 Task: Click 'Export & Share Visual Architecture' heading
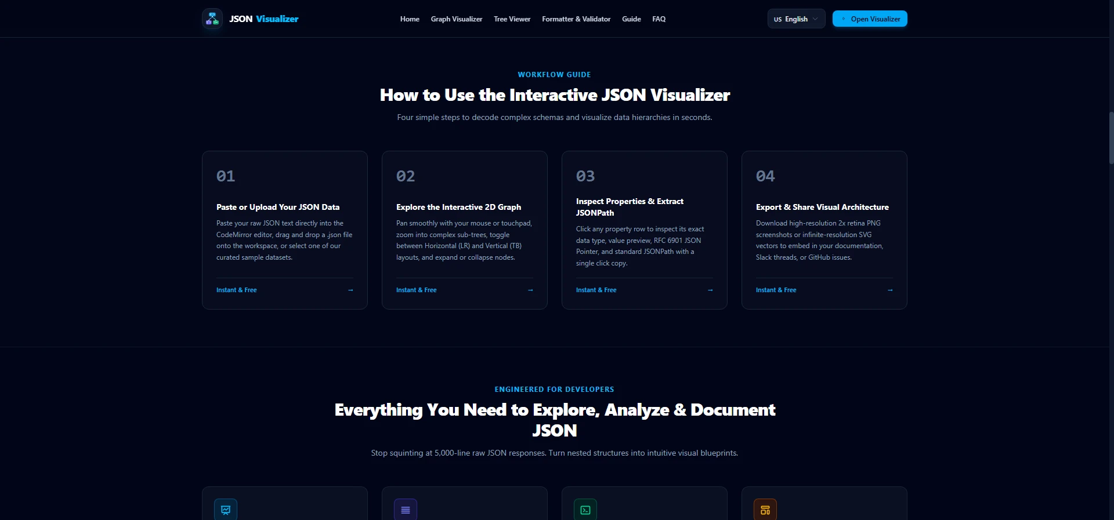(x=822, y=207)
